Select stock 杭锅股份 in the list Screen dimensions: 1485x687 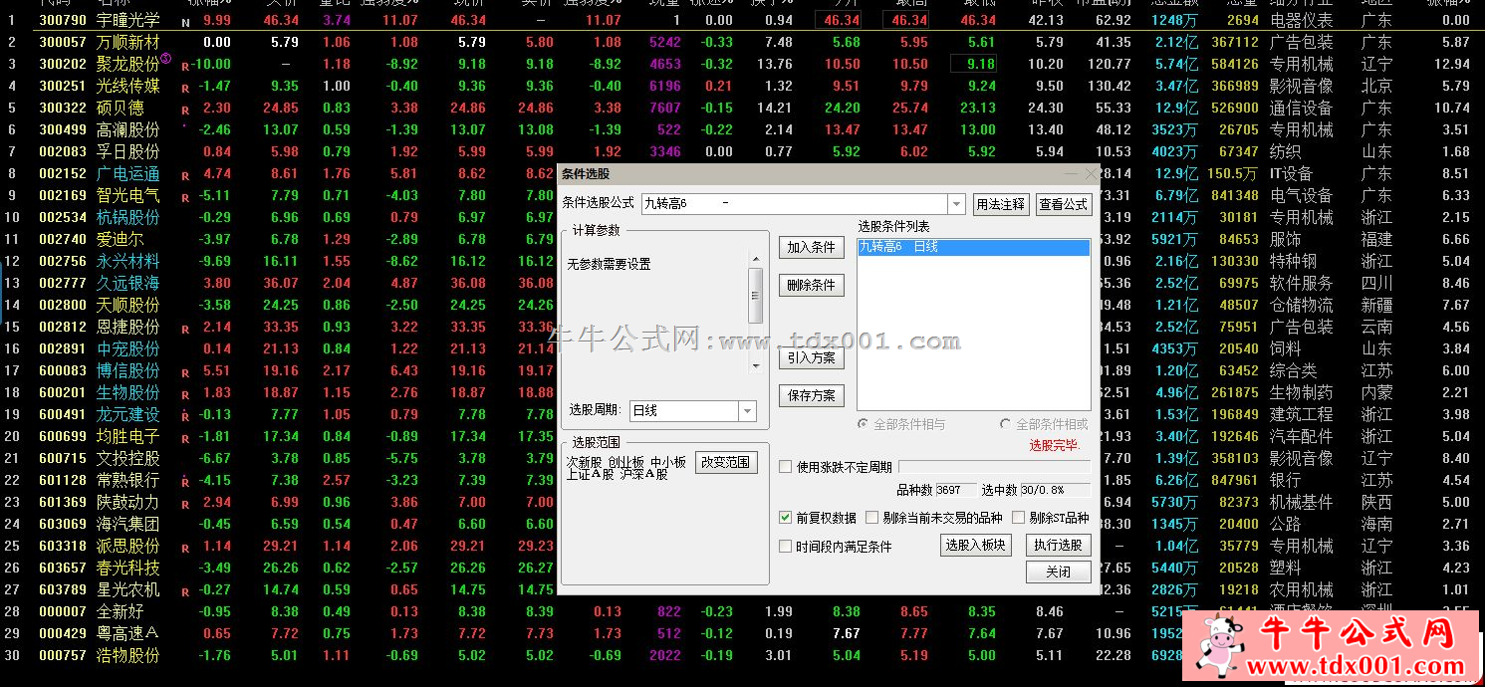click(127, 217)
